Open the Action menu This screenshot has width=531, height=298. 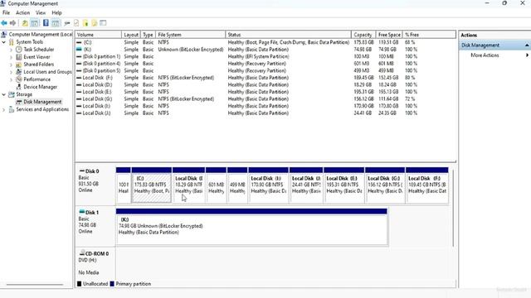[22, 13]
